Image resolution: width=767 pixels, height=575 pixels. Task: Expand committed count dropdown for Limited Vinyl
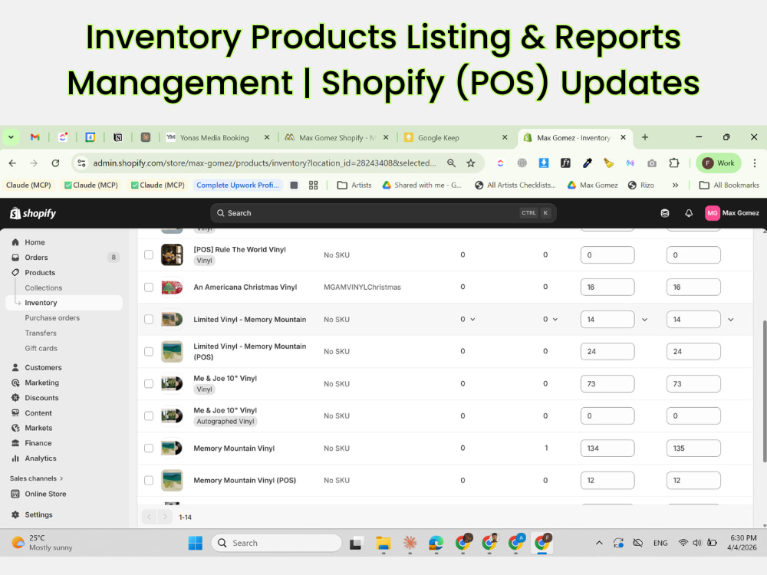(x=555, y=319)
